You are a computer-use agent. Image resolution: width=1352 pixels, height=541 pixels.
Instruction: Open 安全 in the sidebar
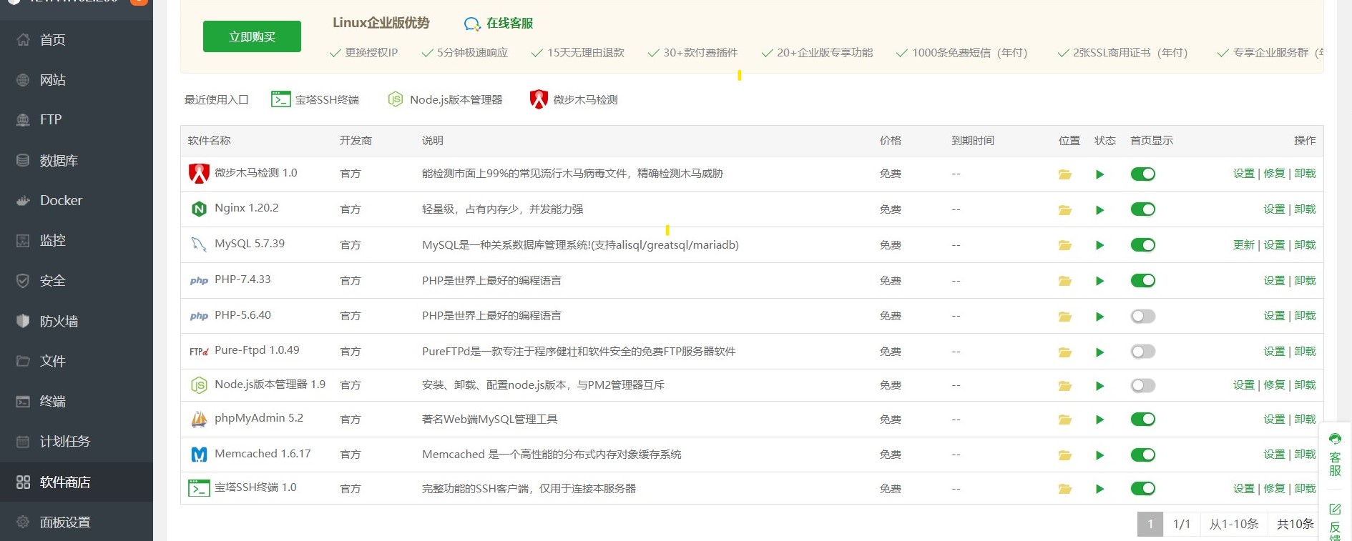(77, 281)
